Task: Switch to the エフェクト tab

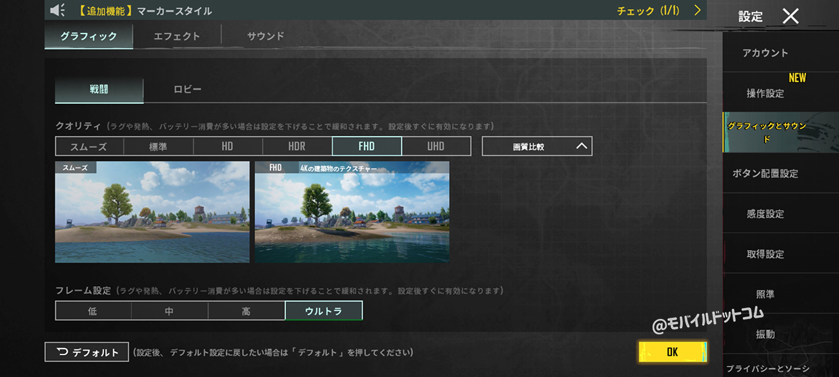Action: coord(177,36)
